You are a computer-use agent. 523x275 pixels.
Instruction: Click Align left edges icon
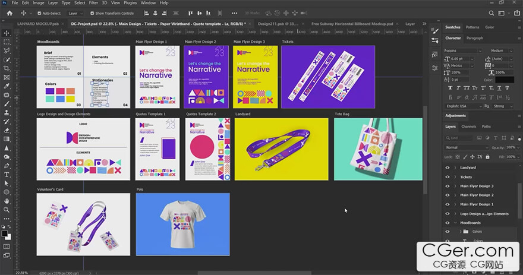pyautogui.click(x=146, y=13)
